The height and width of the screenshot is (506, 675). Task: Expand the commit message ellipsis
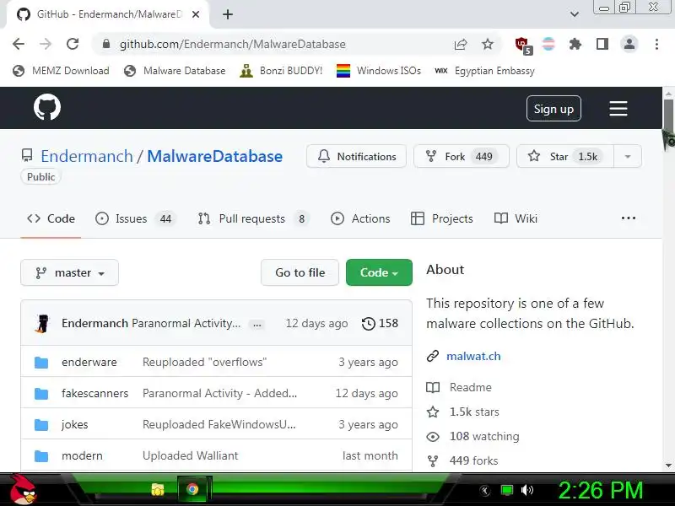pyautogui.click(x=257, y=325)
